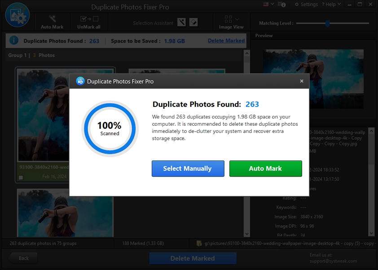
Task: Expand the Help menu
Action: pyautogui.click(x=331, y=4)
